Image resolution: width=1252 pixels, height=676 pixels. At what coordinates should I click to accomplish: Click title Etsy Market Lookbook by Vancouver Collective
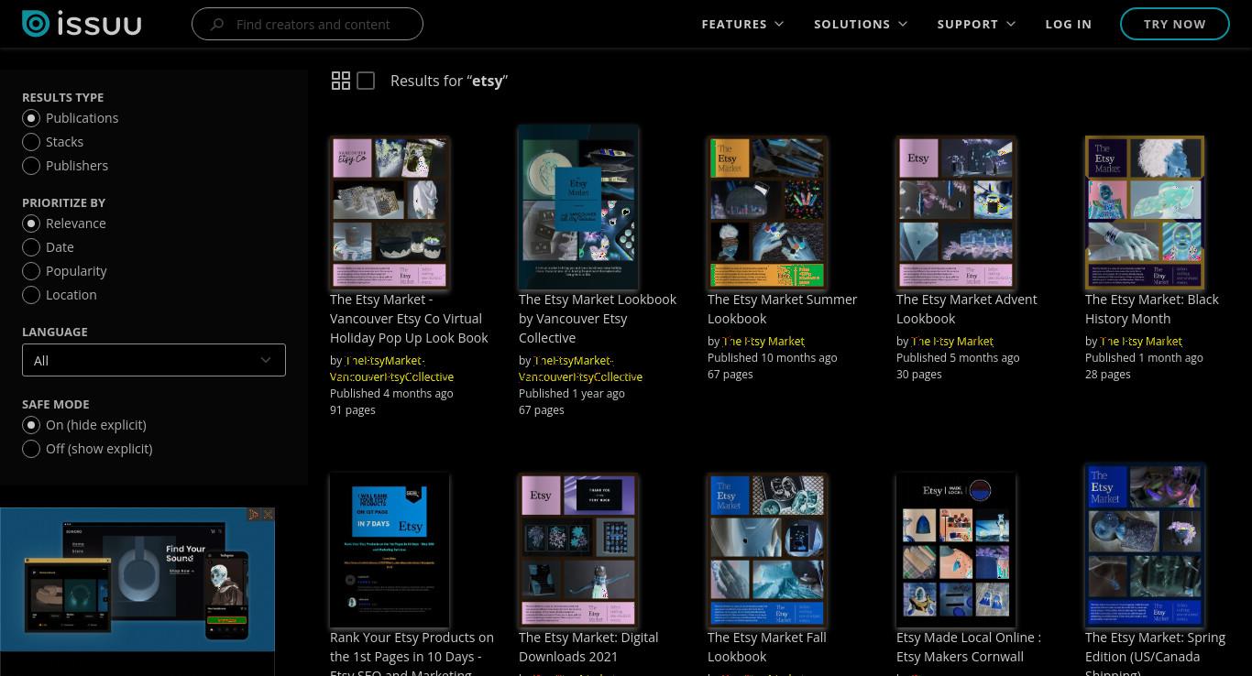[598, 319]
